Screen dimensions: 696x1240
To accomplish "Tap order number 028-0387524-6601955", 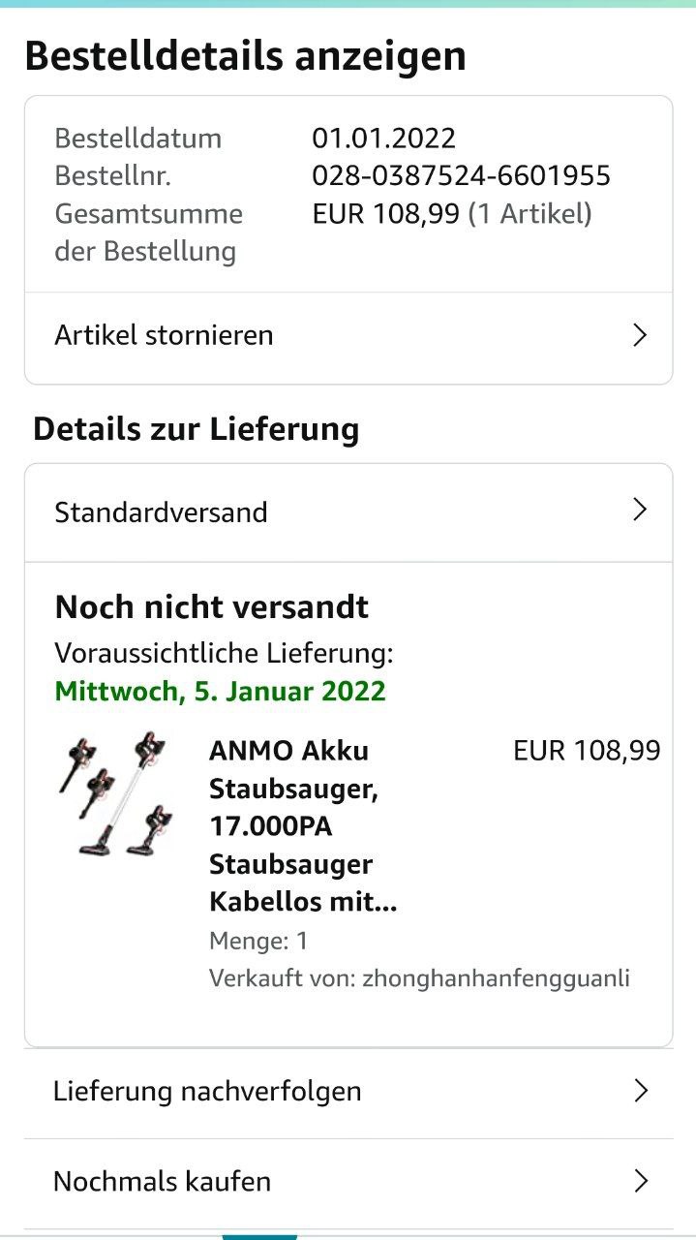I will [461, 175].
